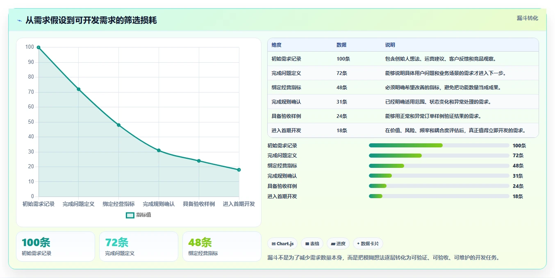
Task: Click the chart data point for 进入首期开发
Action: click(x=239, y=170)
